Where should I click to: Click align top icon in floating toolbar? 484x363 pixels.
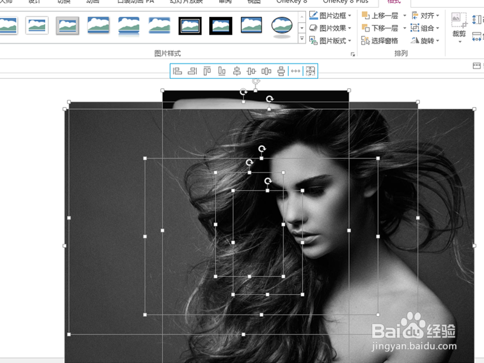coord(207,71)
